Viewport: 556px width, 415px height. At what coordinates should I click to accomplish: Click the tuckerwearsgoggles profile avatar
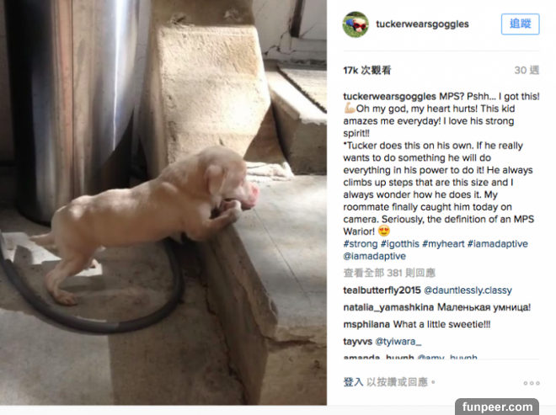(x=356, y=24)
